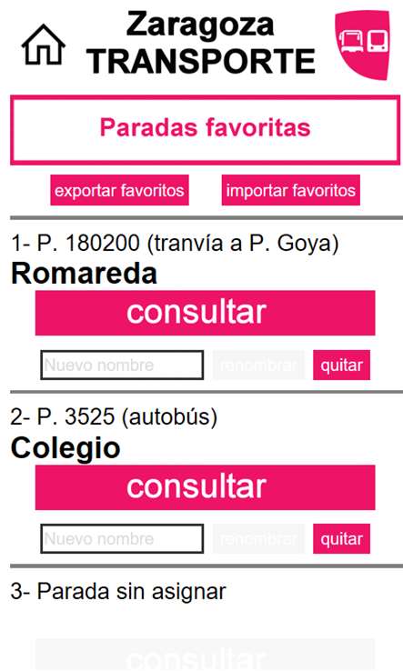Remove Colegio using its quitar button

coord(341,539)
